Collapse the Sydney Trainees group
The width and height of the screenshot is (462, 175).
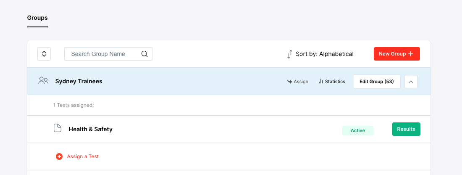tap(411, 82)
